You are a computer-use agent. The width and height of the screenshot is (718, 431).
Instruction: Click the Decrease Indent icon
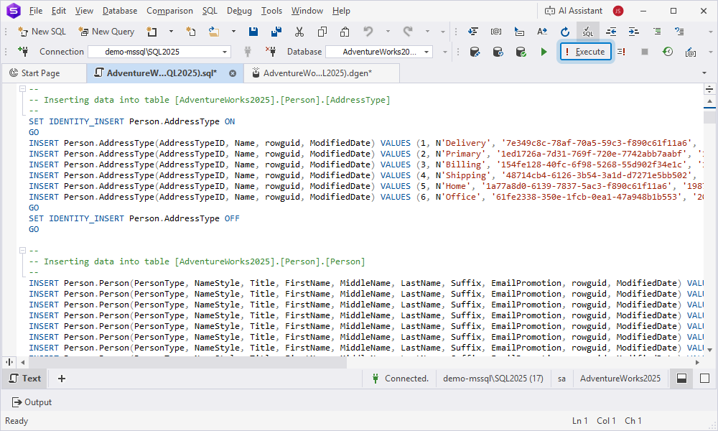(x=611, y=32)
